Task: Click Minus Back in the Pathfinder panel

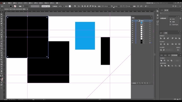Action: coord(179,66)
